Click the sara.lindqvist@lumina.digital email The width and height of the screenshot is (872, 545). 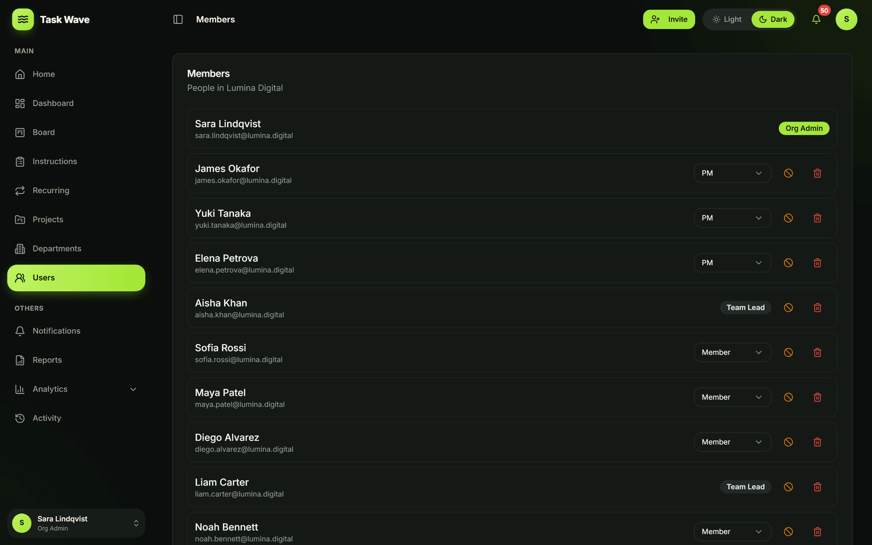pyautogui.click(x=244, y=136)
